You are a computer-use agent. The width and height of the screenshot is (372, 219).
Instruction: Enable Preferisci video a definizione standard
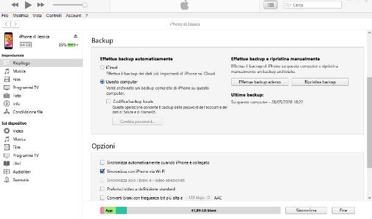click(102, 189)
